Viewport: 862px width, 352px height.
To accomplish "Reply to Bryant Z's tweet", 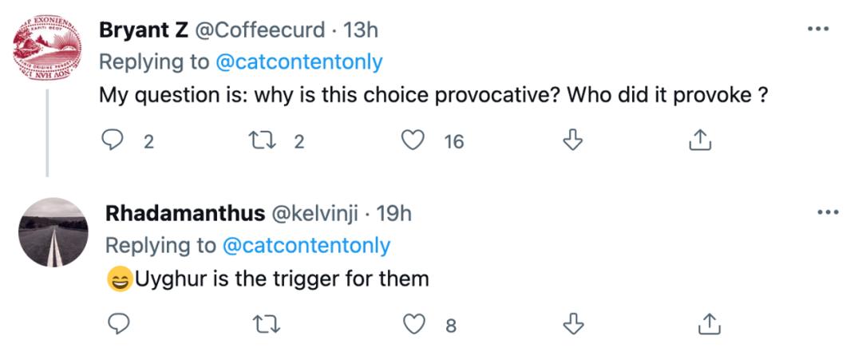I will [x=112, y=141].
